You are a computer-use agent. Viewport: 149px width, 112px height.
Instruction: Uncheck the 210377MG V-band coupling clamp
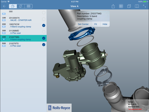click(44, 38)
